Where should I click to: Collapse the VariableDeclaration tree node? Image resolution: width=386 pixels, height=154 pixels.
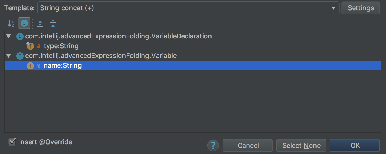[8, 36]
